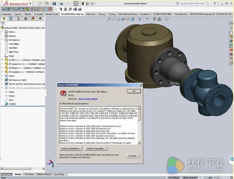Open the ConfigurationManager tab icon
The height and width of the screenshot is (179, 234).
18,19
